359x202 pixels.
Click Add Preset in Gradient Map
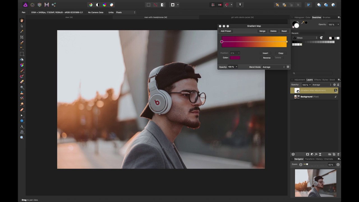coord(226,31)
